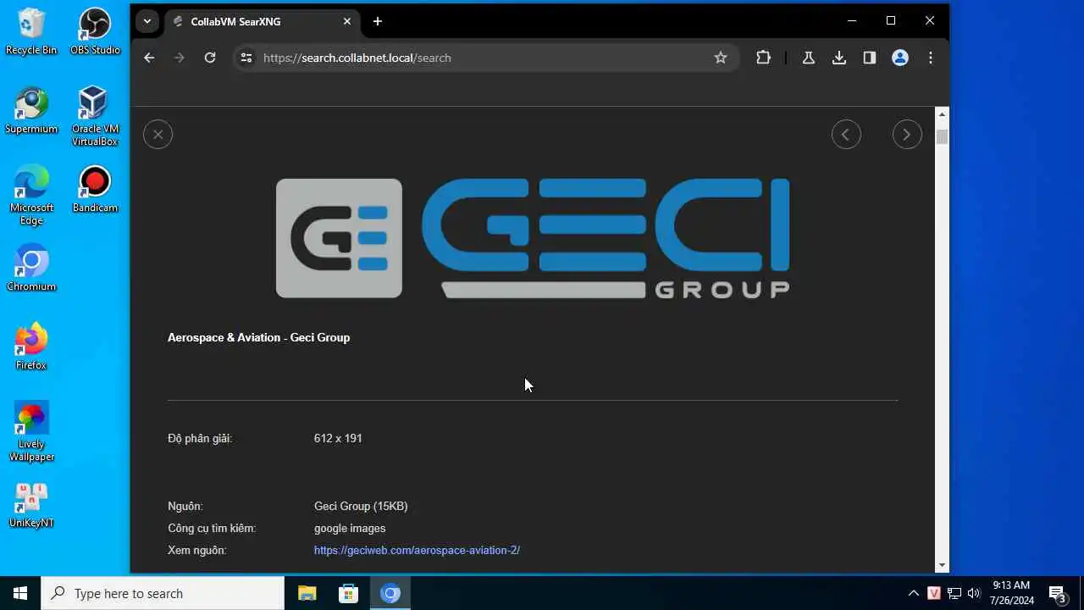Click the Geci Group logo image
Image resolution: width=1084 pixels, height=610 pixels.
pos(533,238)
